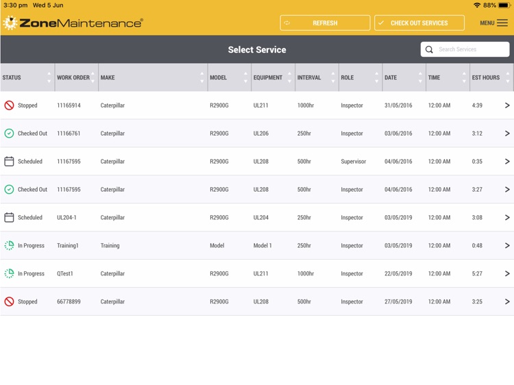Viewport: 514px width, 385px height.
Task: Click the 1000hr interval in QTest1 row
Action: point(306,273)
